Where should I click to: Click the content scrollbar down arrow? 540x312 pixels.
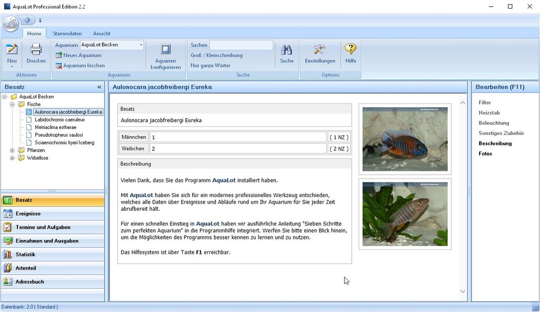click(463, 291)
